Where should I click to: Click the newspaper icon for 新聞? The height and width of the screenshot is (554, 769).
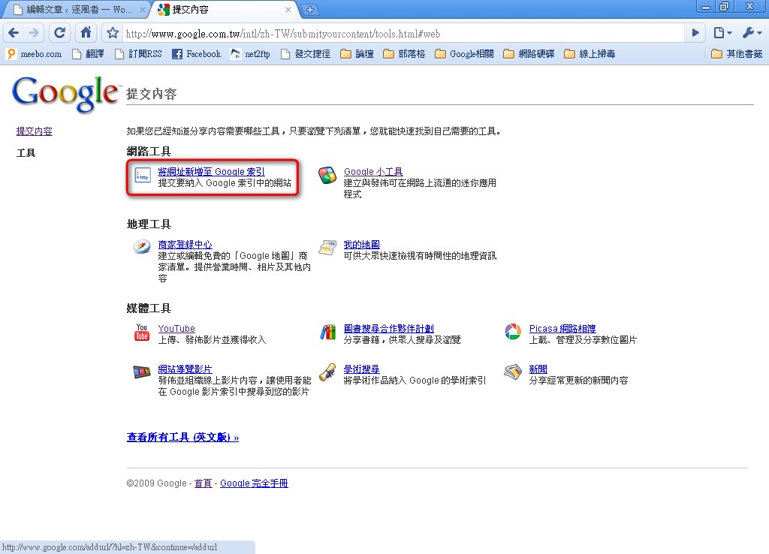click(513, 372)
